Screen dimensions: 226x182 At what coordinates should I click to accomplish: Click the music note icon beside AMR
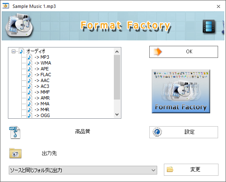coord(30,98)
